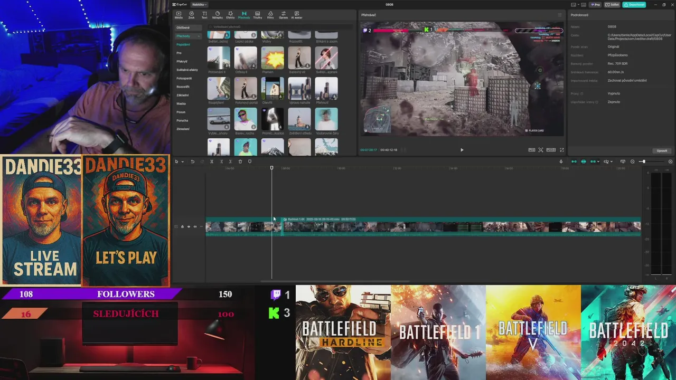Select the Světelné efekty category

(x=187, y=70)
